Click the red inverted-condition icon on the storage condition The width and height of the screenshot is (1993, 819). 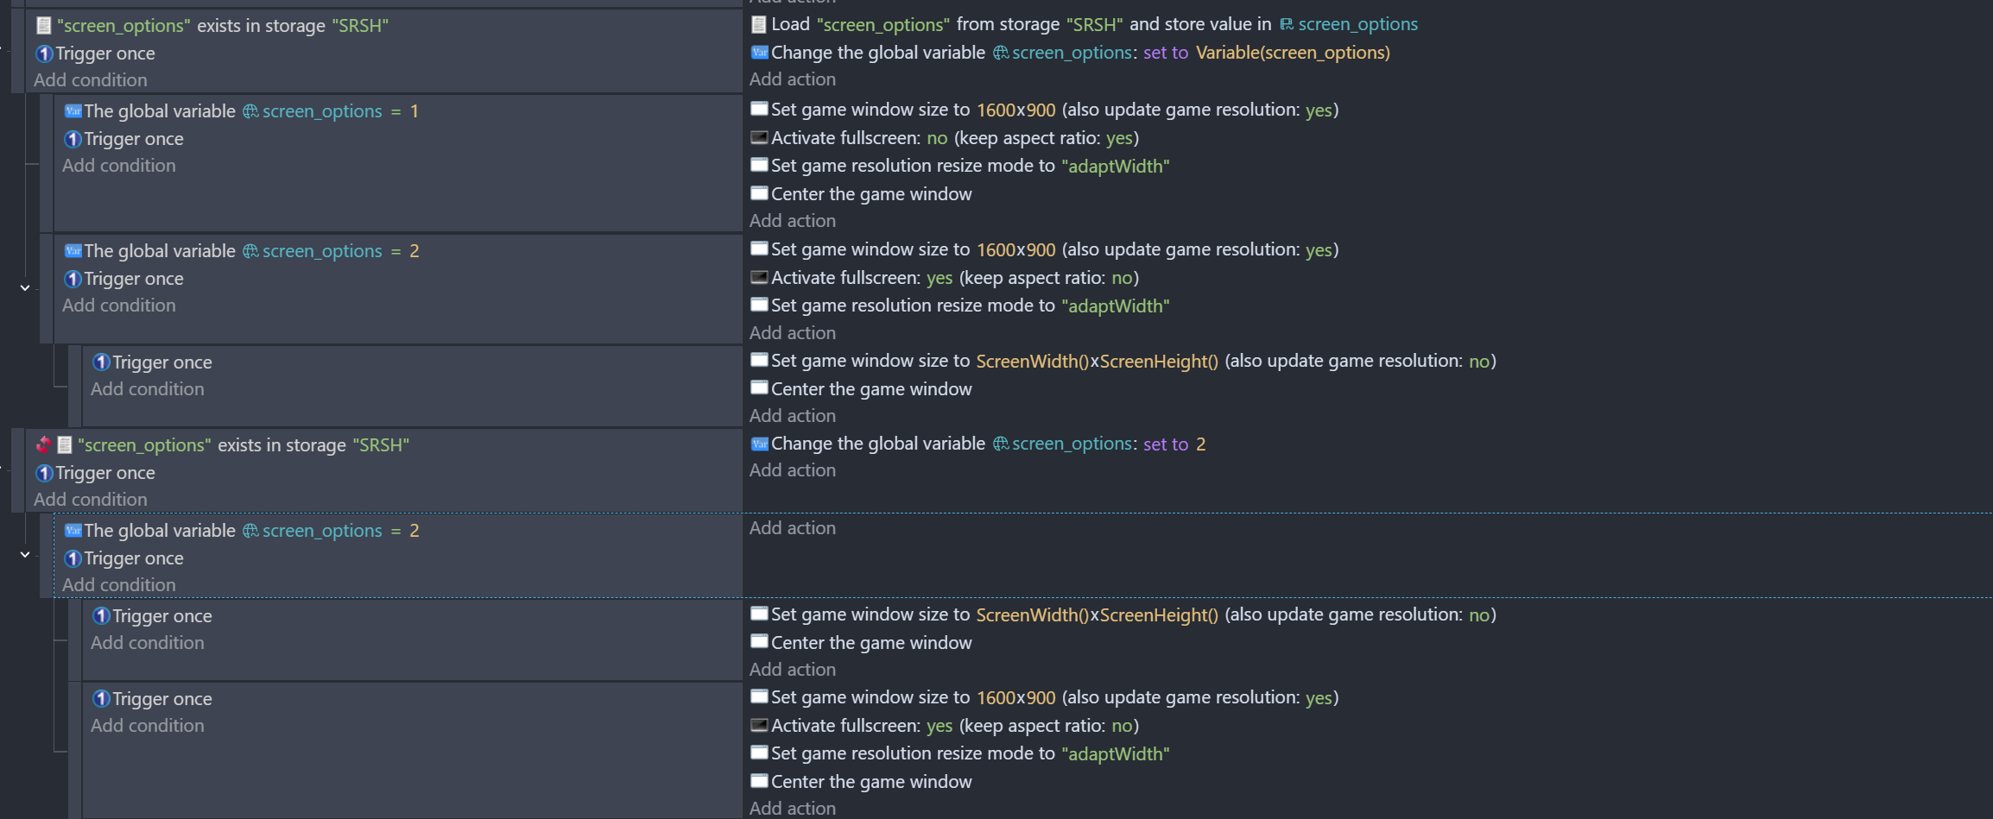click(x=43, y=444)
